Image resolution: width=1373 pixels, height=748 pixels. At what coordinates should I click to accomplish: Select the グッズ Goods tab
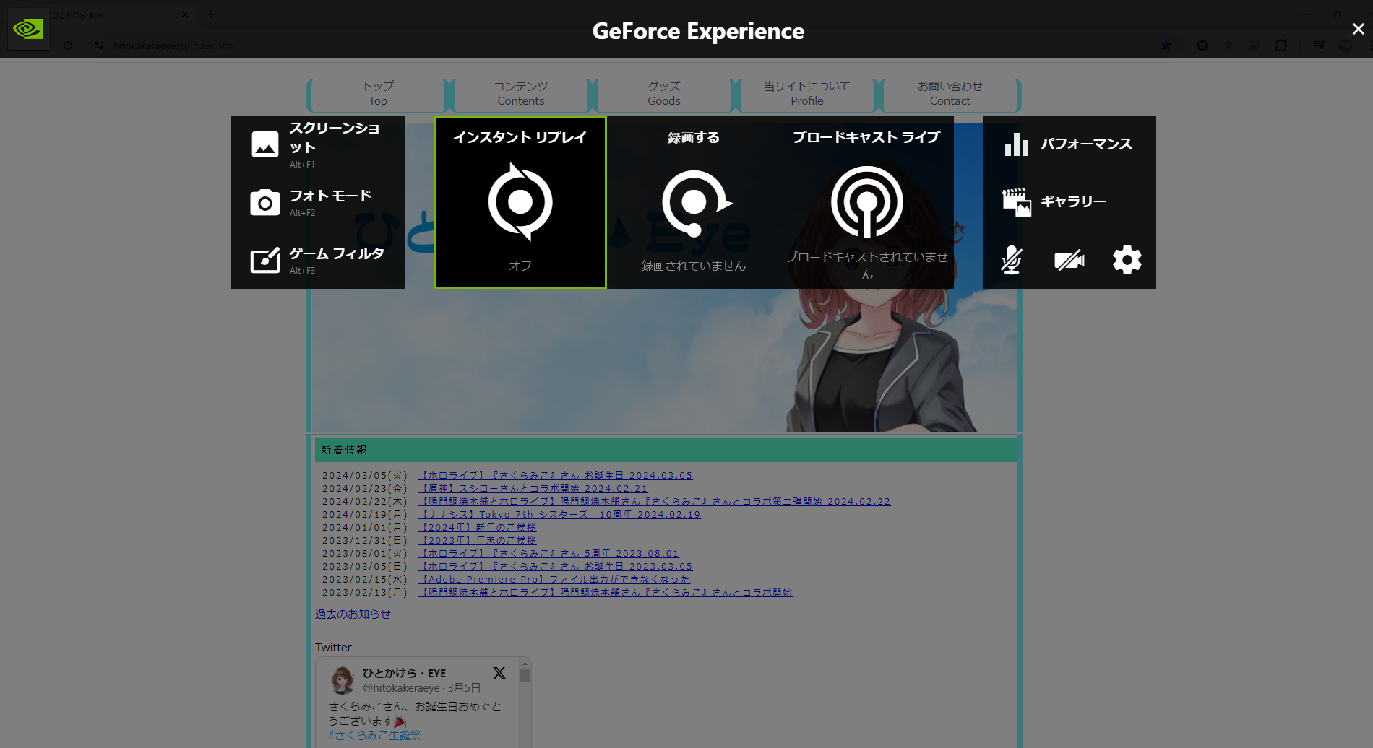[x=663, y=94]
